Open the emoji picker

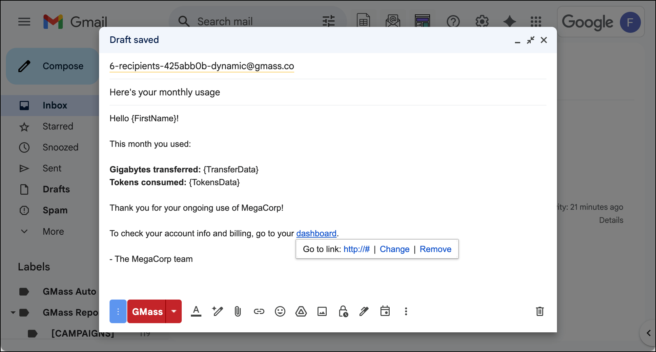click(280, 311)
